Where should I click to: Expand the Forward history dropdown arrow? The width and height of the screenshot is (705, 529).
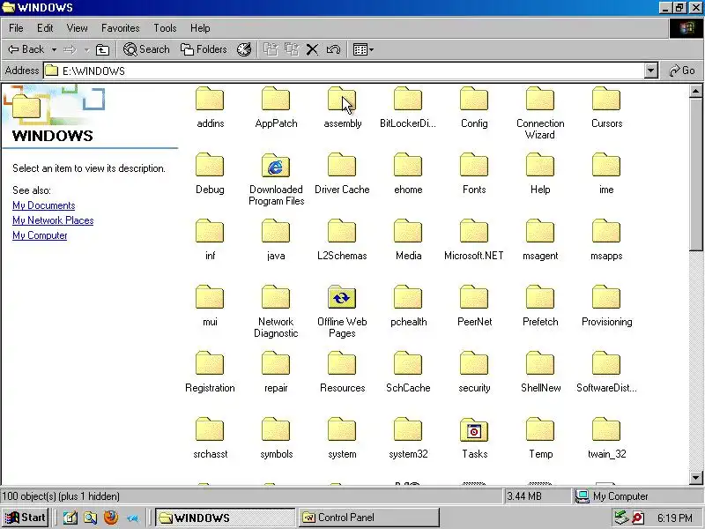pos(86,49)
